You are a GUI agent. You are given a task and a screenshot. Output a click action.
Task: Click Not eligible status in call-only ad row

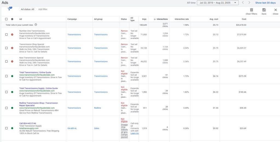(124, 120)
